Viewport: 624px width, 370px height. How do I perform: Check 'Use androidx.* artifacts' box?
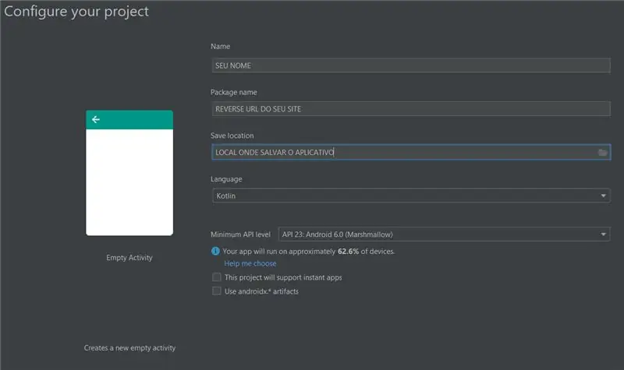[x=217, y=291]
